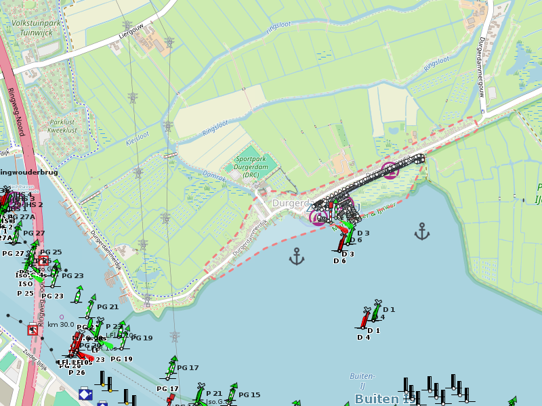Click the green PG 21 buoy
Image resolution: width=542 pixels, height=406 pixels.
89,307
